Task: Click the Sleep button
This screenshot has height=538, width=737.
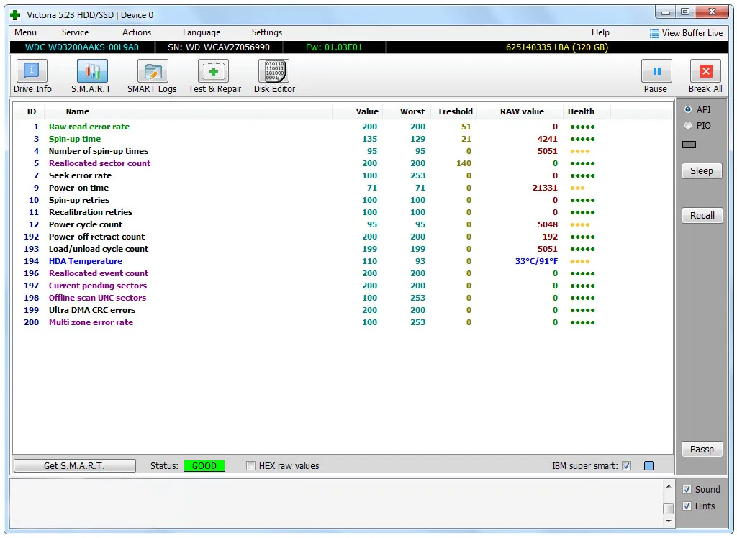Action: 702,171
